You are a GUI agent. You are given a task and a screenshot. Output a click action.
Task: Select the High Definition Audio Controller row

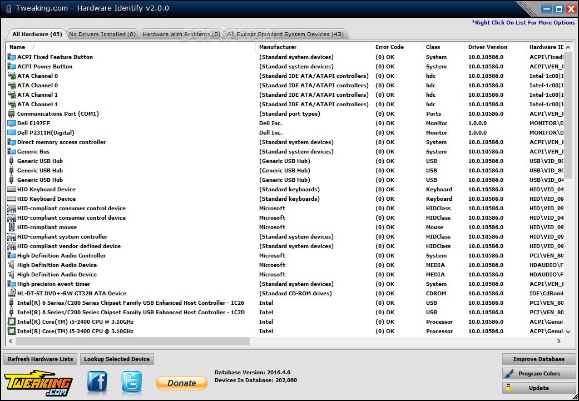pos(285,255)
